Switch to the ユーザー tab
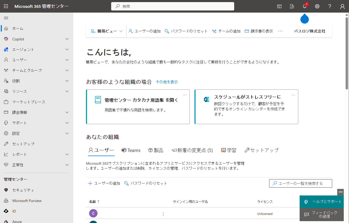349x223 pixels. (x=101, y=150)
